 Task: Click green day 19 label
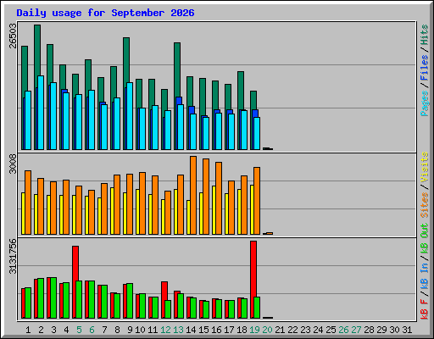coord(254,330)
